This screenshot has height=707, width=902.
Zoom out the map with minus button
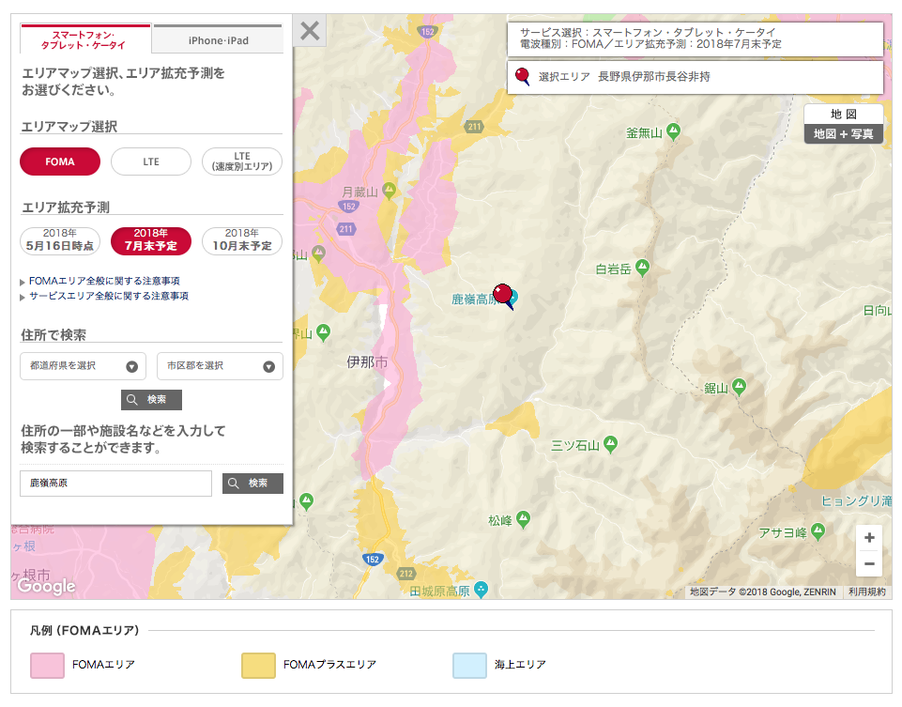point(869,563)
